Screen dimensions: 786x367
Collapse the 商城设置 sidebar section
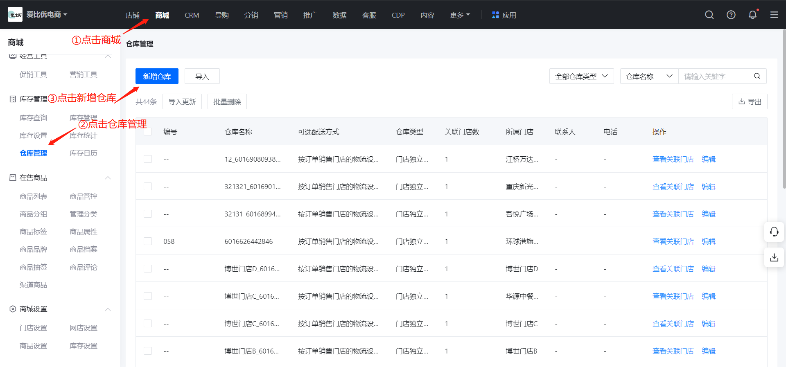tap(108, 309)
